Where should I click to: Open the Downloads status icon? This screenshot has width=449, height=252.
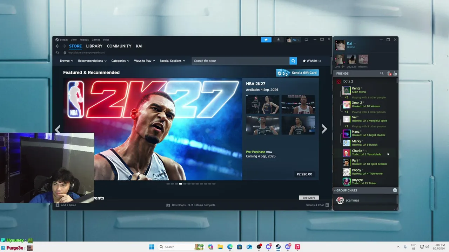[168, 205]
